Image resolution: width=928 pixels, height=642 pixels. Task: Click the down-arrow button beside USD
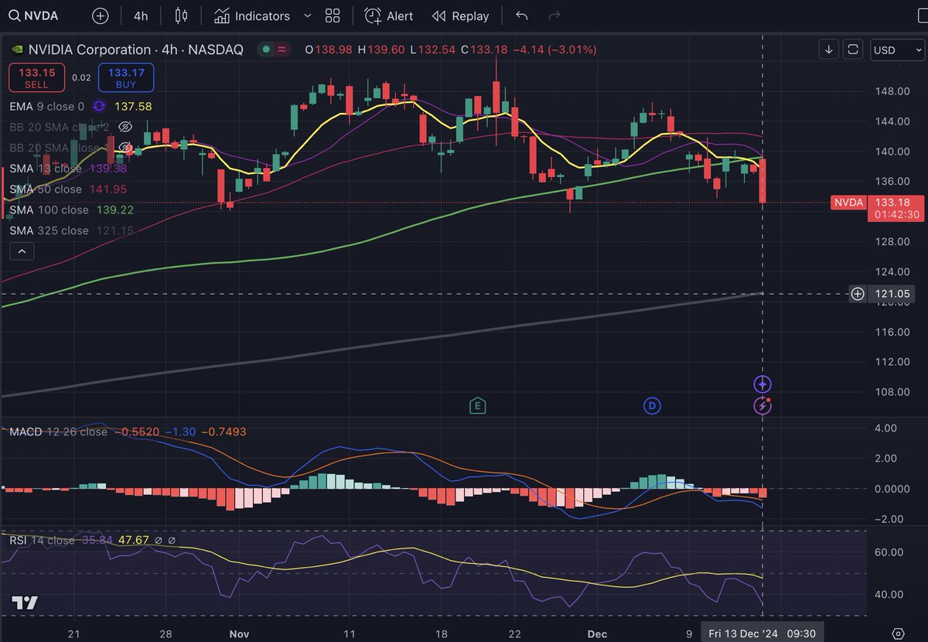[x=829, y=50]
